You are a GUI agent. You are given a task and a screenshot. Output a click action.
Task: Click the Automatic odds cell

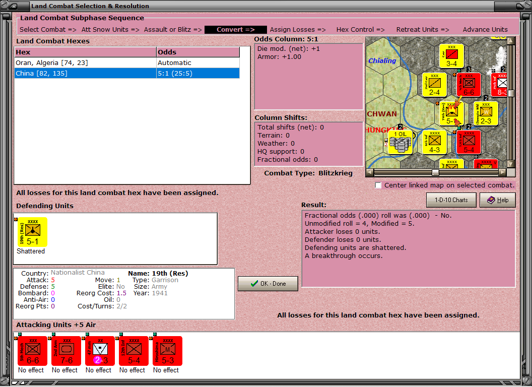[x=198, y=63]
